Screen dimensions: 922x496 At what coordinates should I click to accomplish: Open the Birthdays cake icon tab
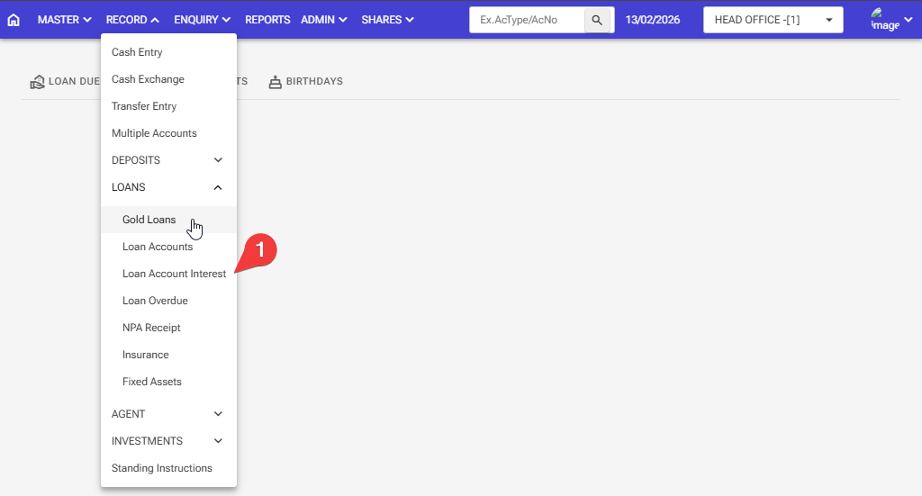tap(276, 82)
